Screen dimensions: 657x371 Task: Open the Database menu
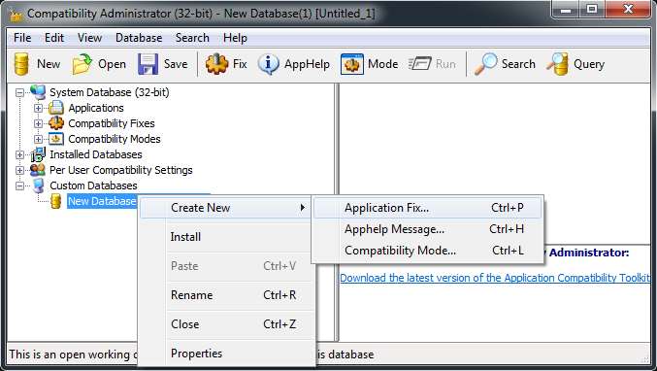tap(139, 38)
